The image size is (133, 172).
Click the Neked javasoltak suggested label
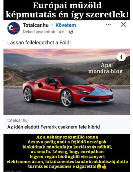pos(39,32)
